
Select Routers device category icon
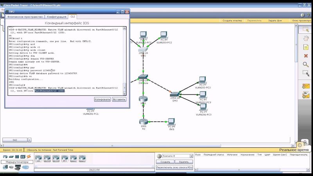(5, 157)
